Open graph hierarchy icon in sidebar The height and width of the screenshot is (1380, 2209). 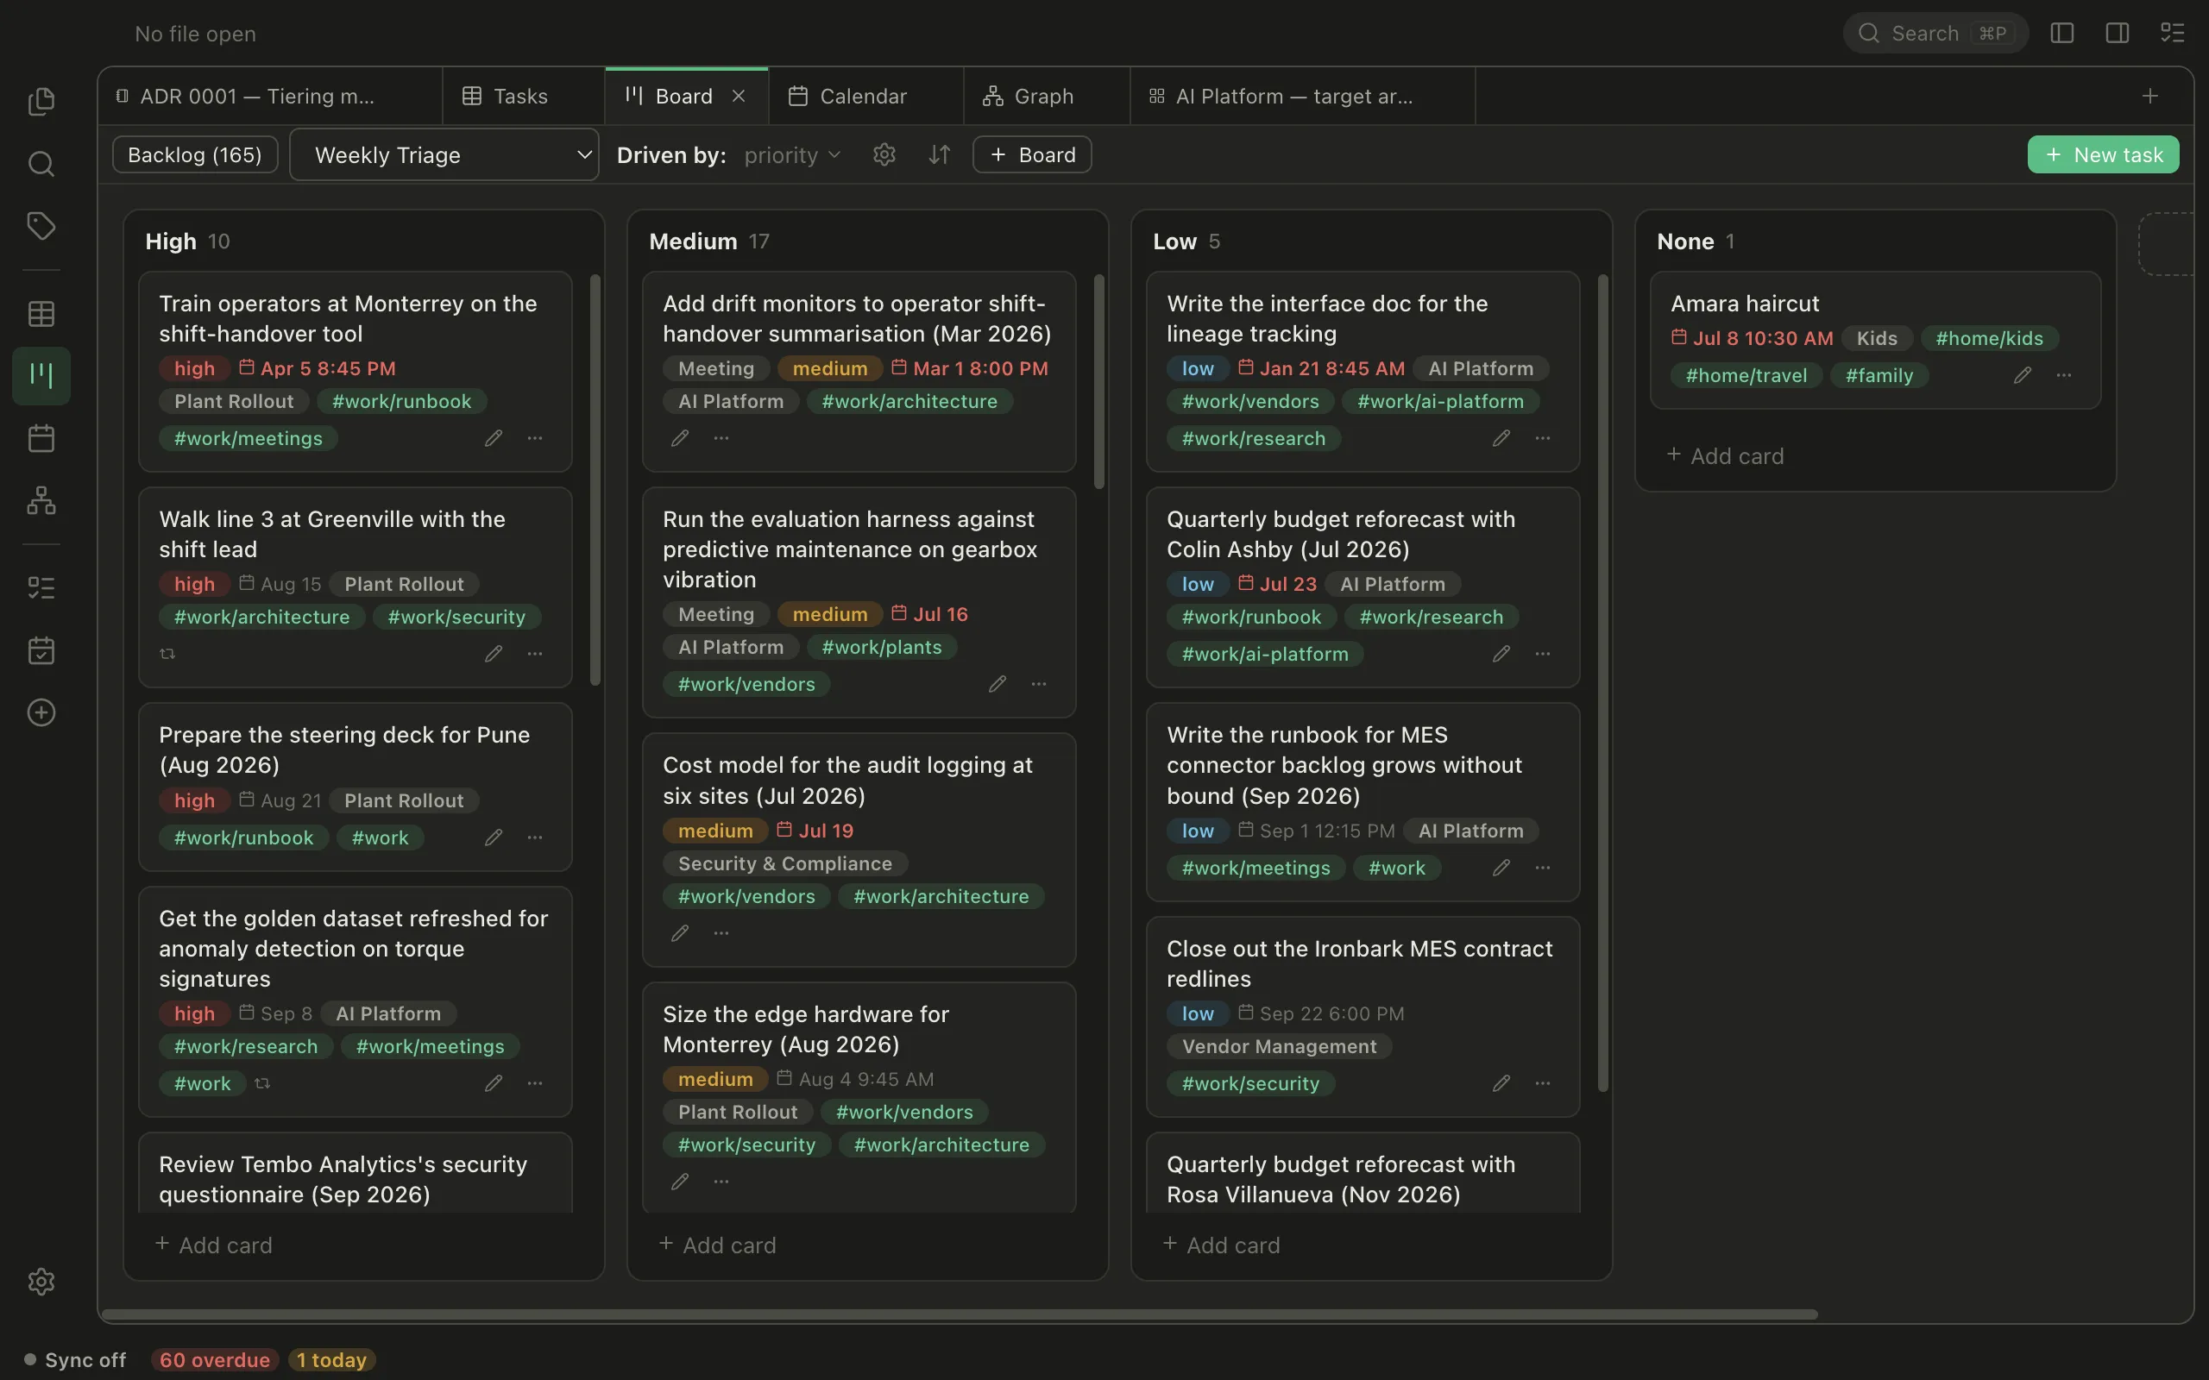41,500
